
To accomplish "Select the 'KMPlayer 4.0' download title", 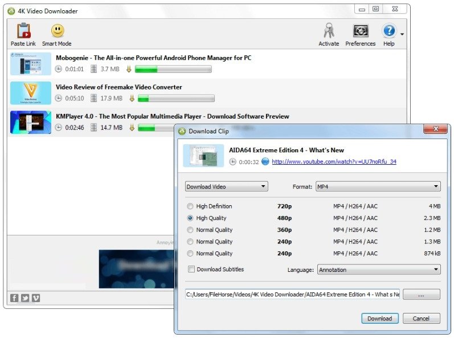I will pos(173,116).
